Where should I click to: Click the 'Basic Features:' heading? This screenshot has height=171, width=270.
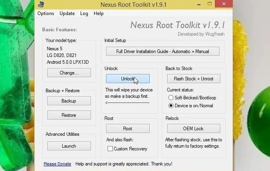[x=60, y=30]
